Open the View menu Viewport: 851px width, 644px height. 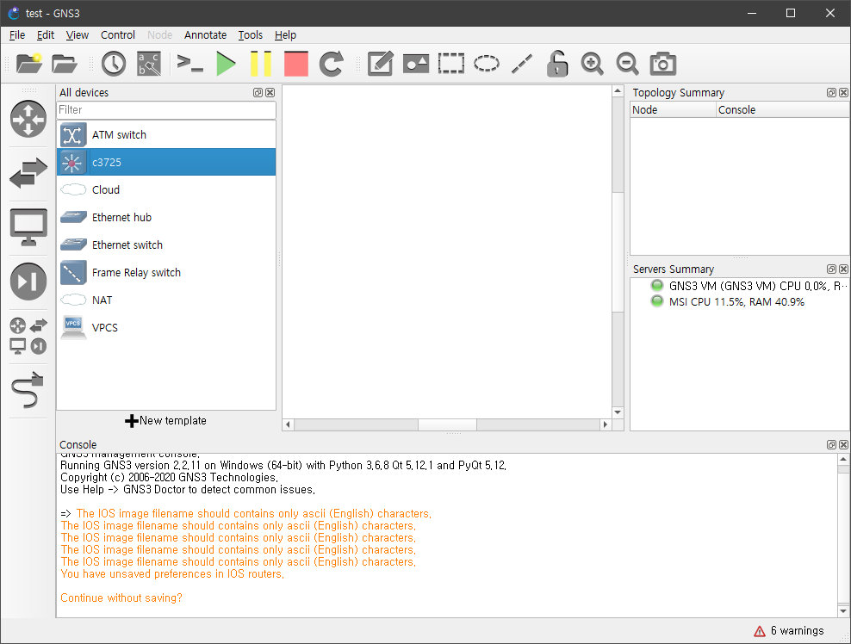pyautogui.click(x=77, y=35)
